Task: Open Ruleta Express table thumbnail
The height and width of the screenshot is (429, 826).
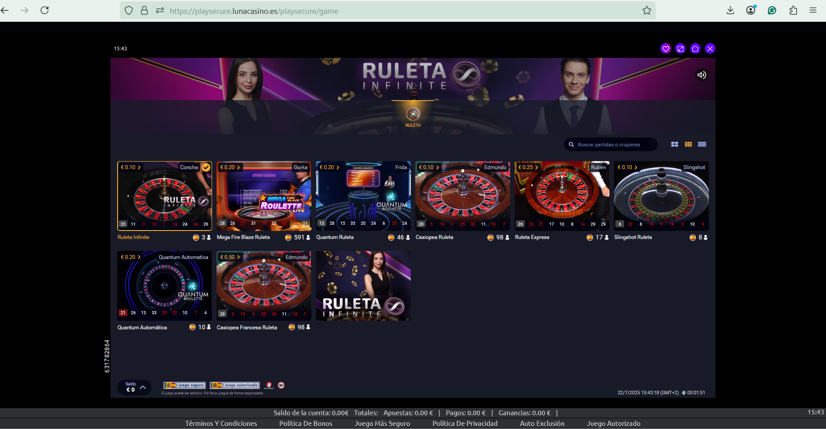Action: [x=562, y=196]
